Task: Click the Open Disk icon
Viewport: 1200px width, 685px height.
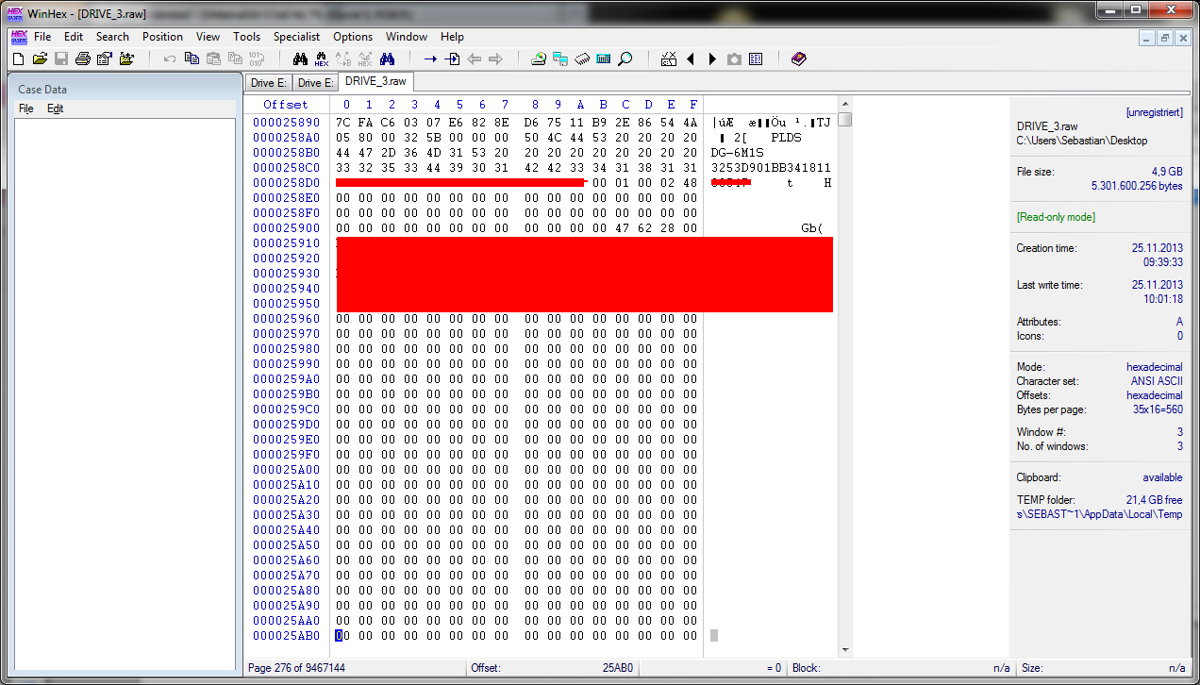Action: point(539,58)
